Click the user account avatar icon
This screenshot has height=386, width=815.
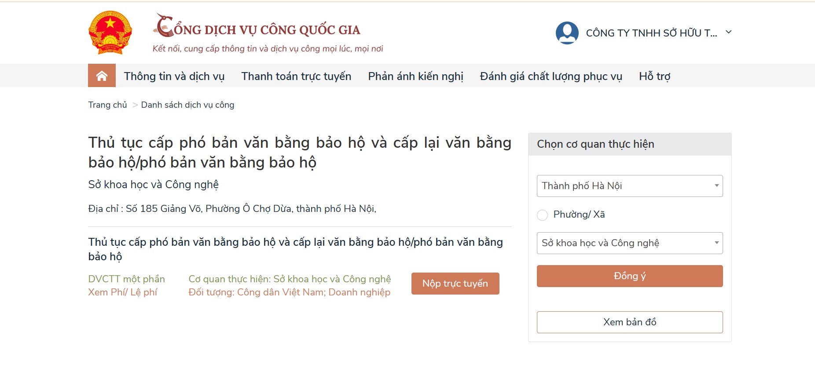pos(567,33)
